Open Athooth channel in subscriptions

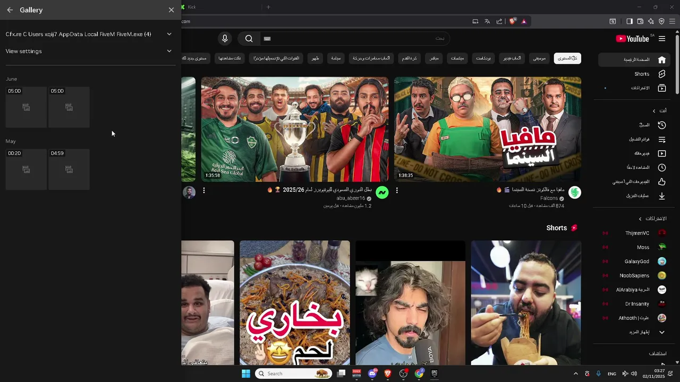click(x=633, y=318)
